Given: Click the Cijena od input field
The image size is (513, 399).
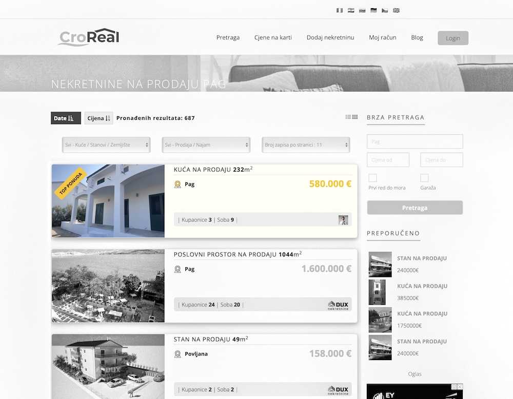Looking at the screenshot, I should (388, 160).
